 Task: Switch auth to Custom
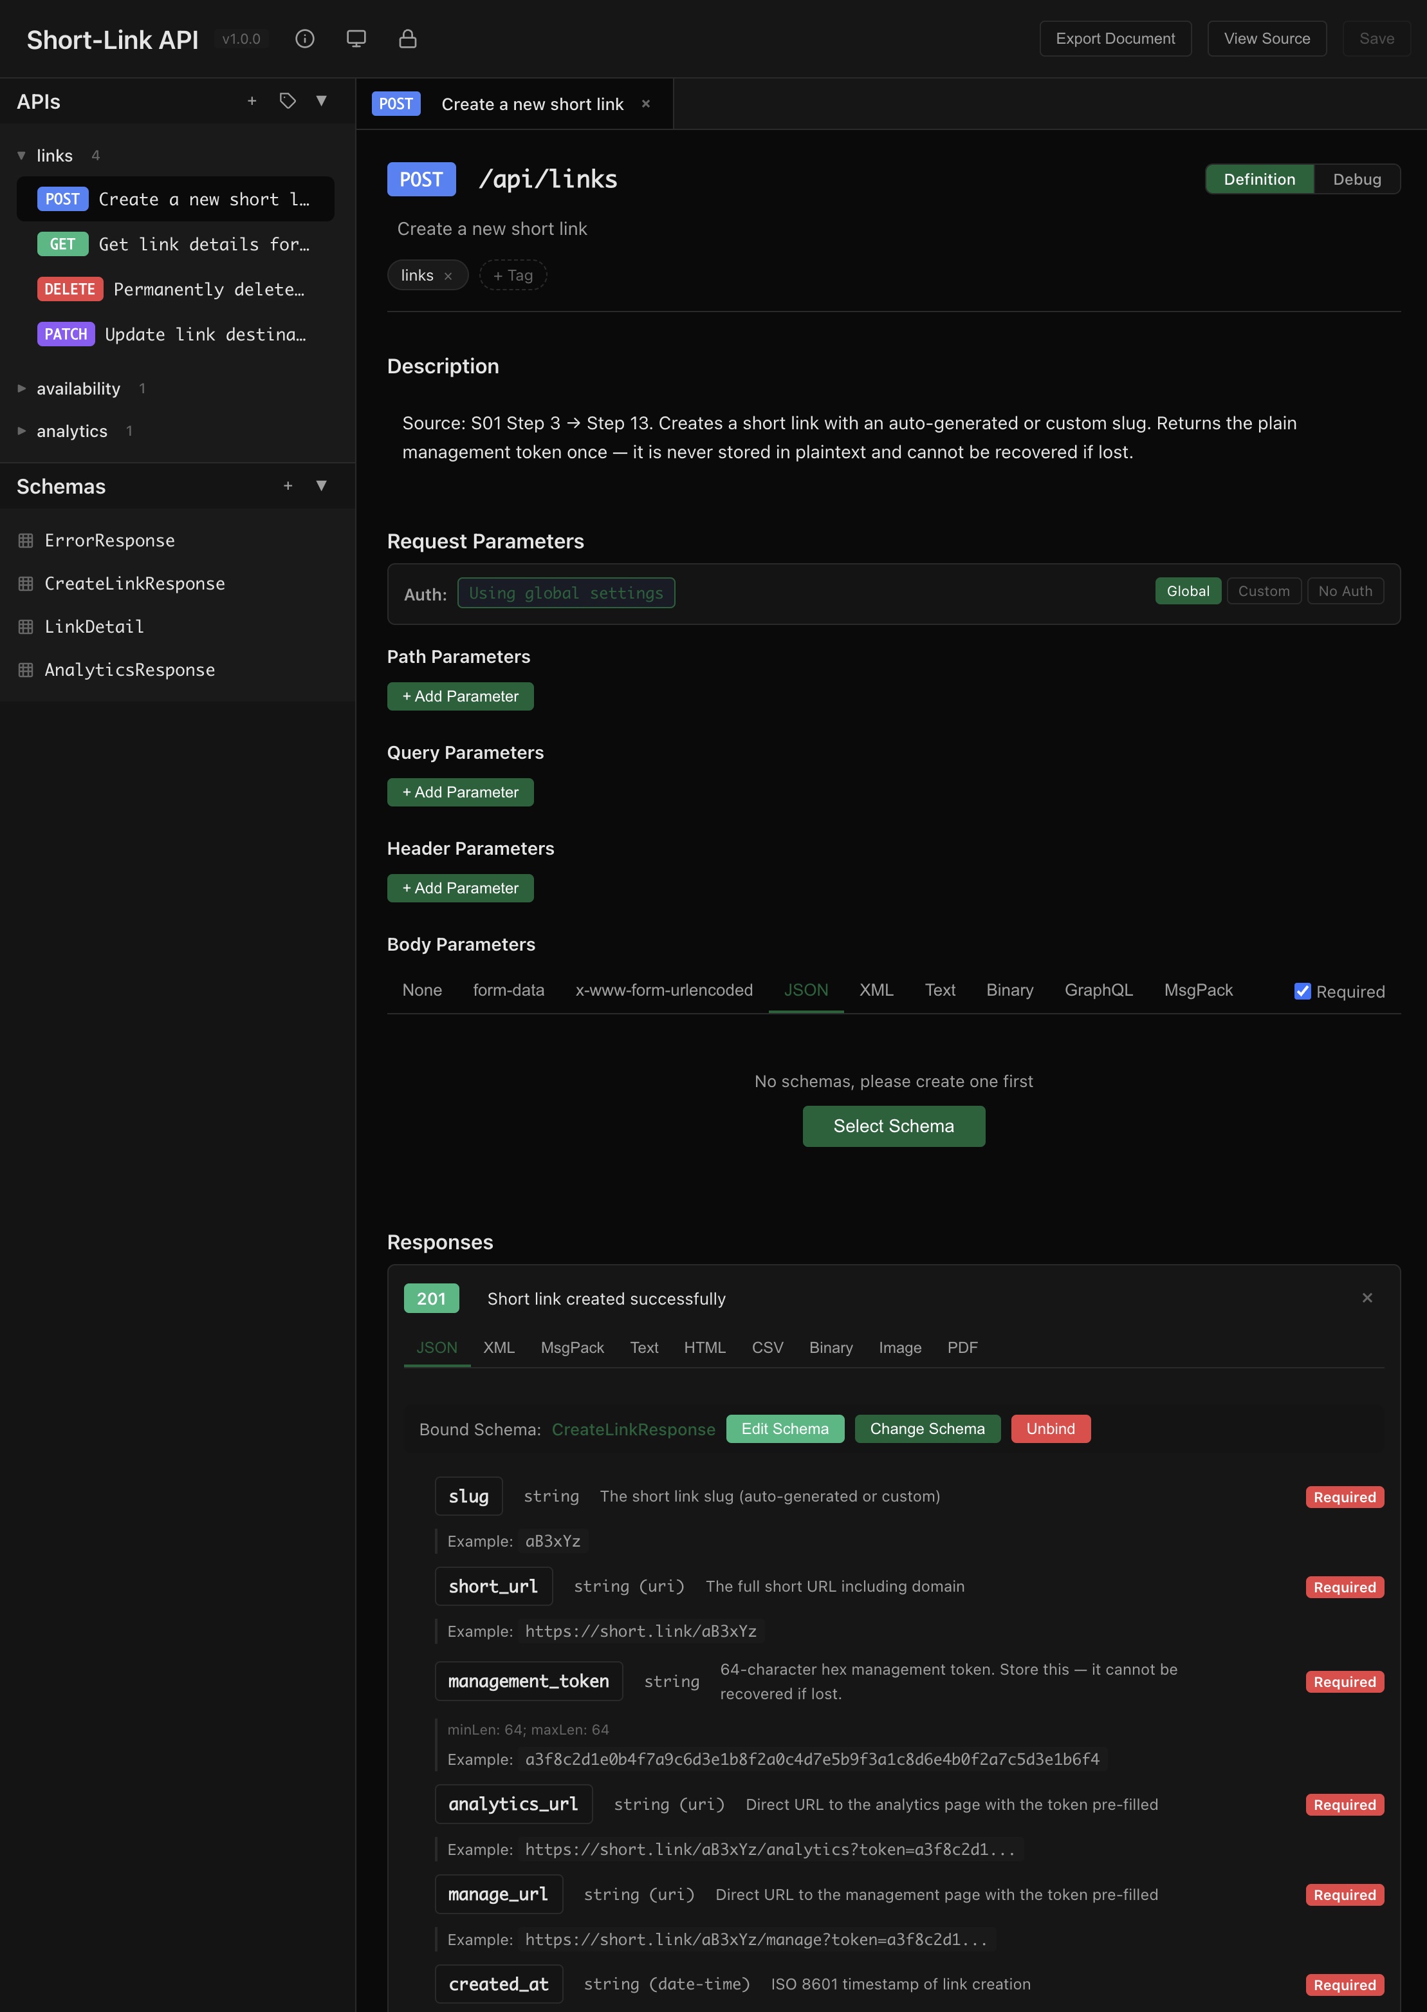coord(1264,591)
